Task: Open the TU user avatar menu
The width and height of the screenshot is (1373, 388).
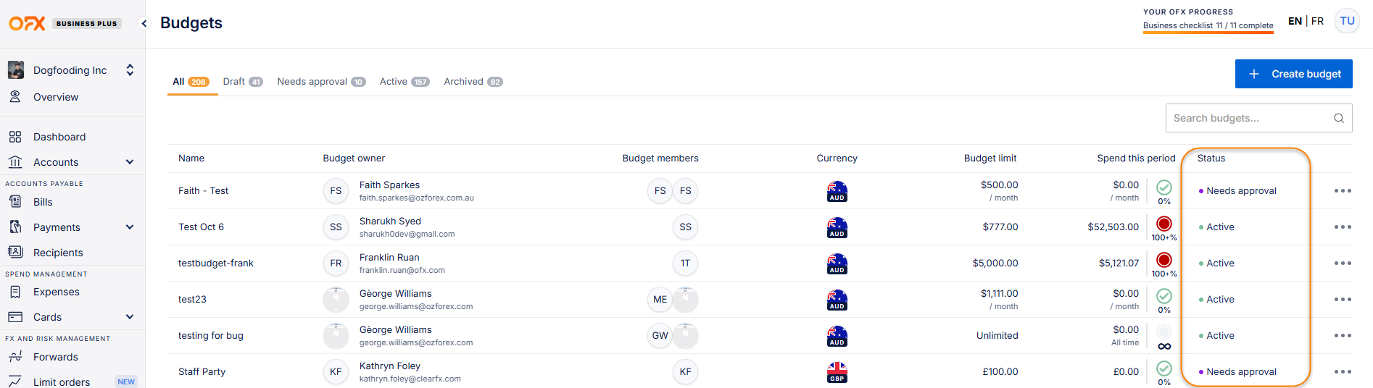Action: [1347, 21]
